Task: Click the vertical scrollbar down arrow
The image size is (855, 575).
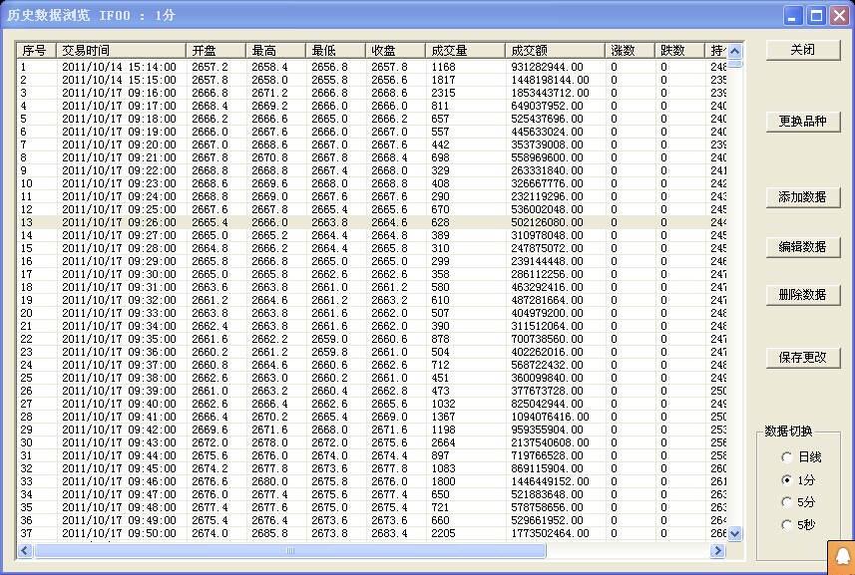Action: (x=734, y=533)
